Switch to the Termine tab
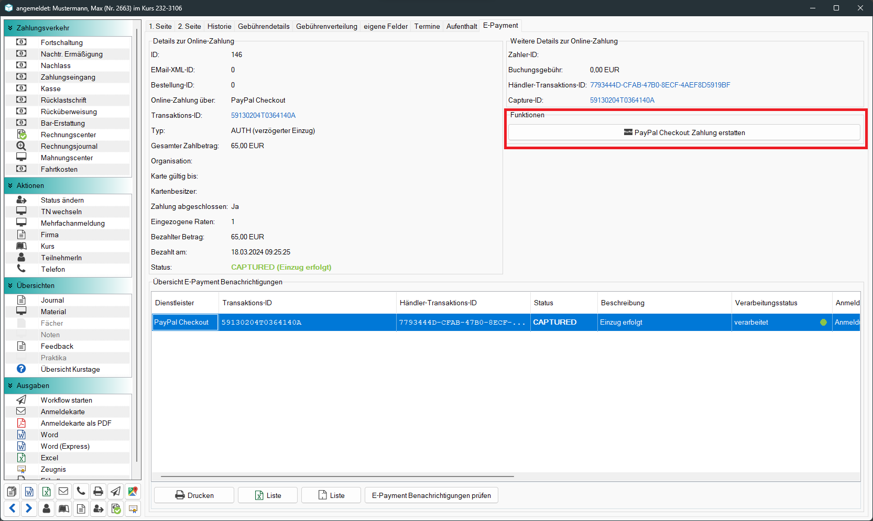Screen dimensions: 873x521 [427, 26]
